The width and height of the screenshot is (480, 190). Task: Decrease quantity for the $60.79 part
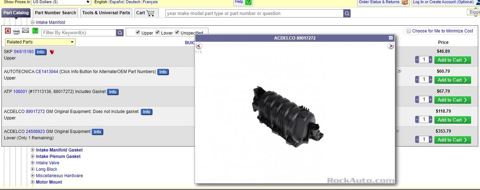click(417, 80)
